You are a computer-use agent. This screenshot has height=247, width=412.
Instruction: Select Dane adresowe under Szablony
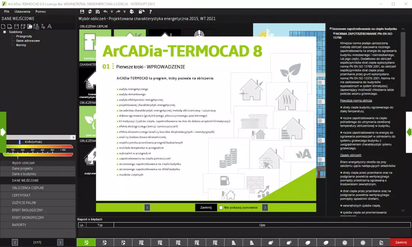coord(28,41)
